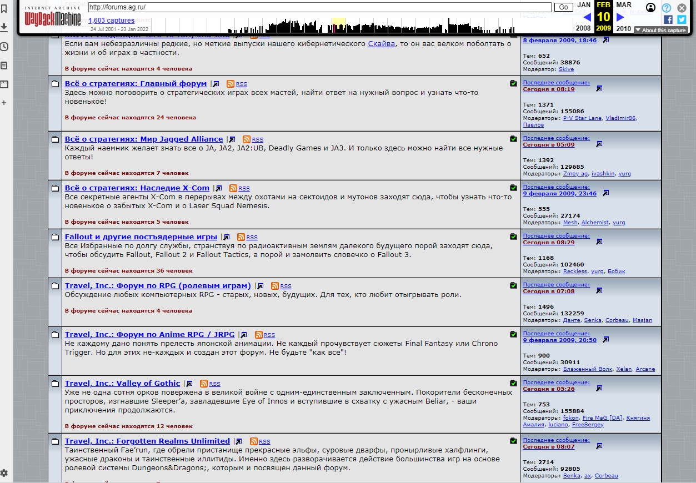Select JAN in the Wayback month navigation
Screen dimensions: 696x483
(584, 5)
